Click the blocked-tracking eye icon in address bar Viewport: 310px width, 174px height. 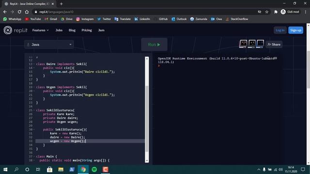260,12
